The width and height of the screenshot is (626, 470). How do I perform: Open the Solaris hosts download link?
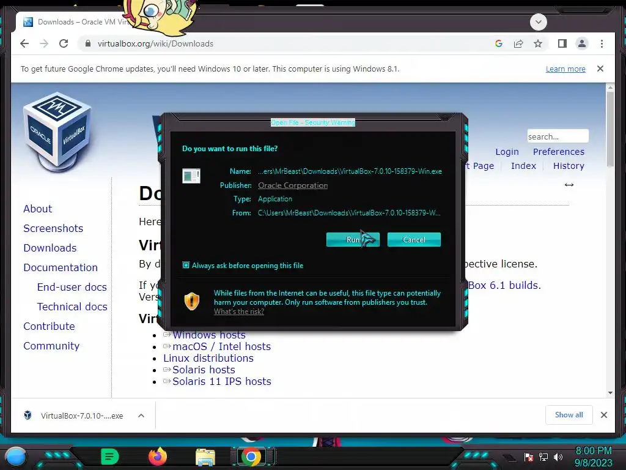(204, 370)
